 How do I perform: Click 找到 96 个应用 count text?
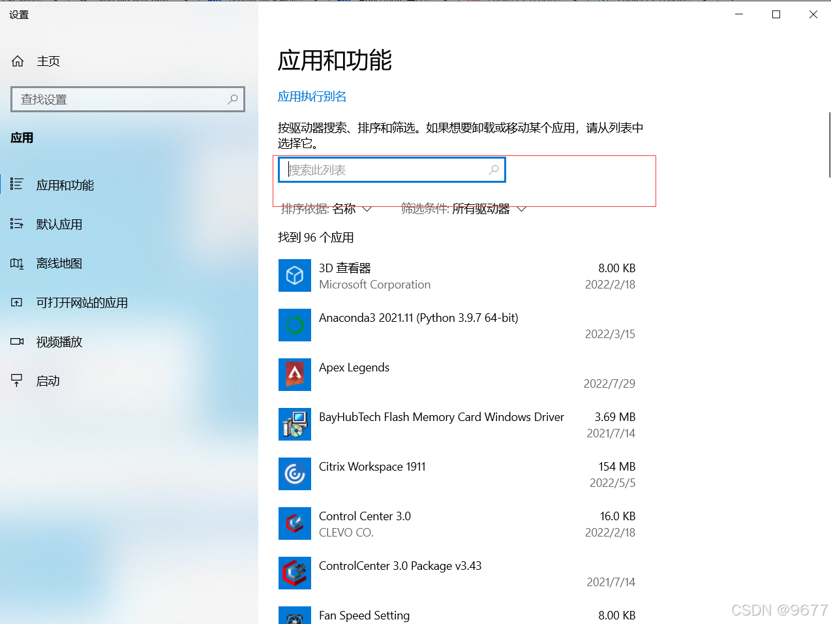point(316,237)
